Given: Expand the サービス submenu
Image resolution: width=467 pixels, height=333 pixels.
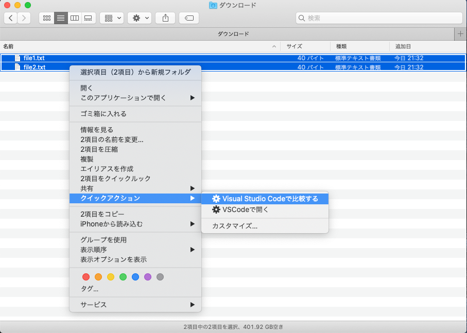Looking at the screenshot, I should pos(135,305).
